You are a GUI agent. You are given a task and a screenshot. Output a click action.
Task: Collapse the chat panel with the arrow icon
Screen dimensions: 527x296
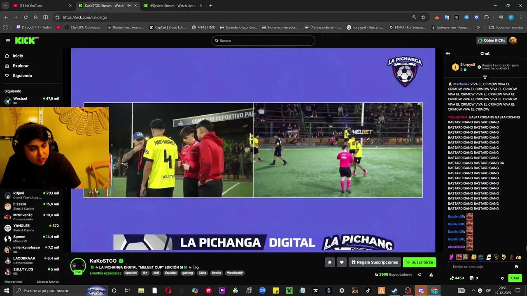pos(448,53)
